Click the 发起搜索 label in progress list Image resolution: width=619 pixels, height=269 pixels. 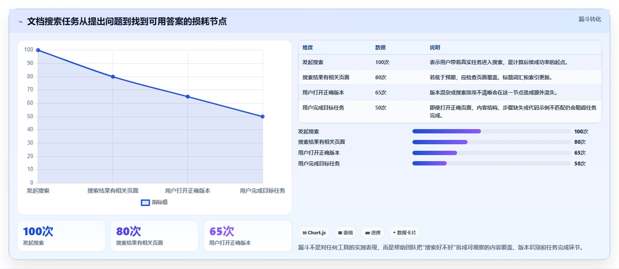coord(309,132)
